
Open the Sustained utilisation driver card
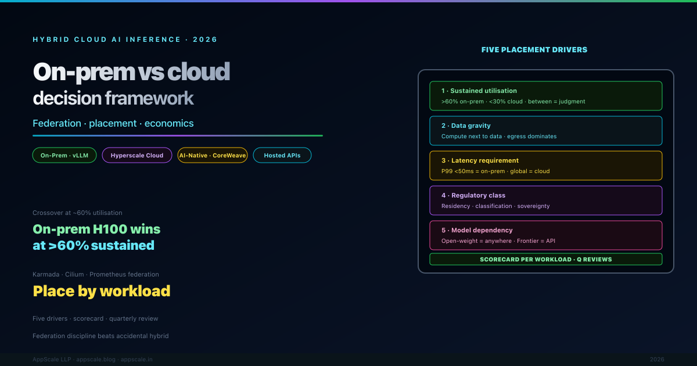pos(545,96)
